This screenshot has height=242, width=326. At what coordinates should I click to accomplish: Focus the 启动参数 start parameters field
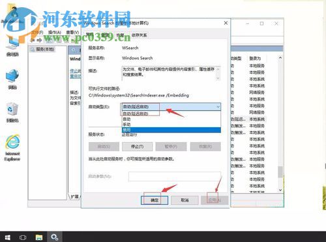(175, 176)
